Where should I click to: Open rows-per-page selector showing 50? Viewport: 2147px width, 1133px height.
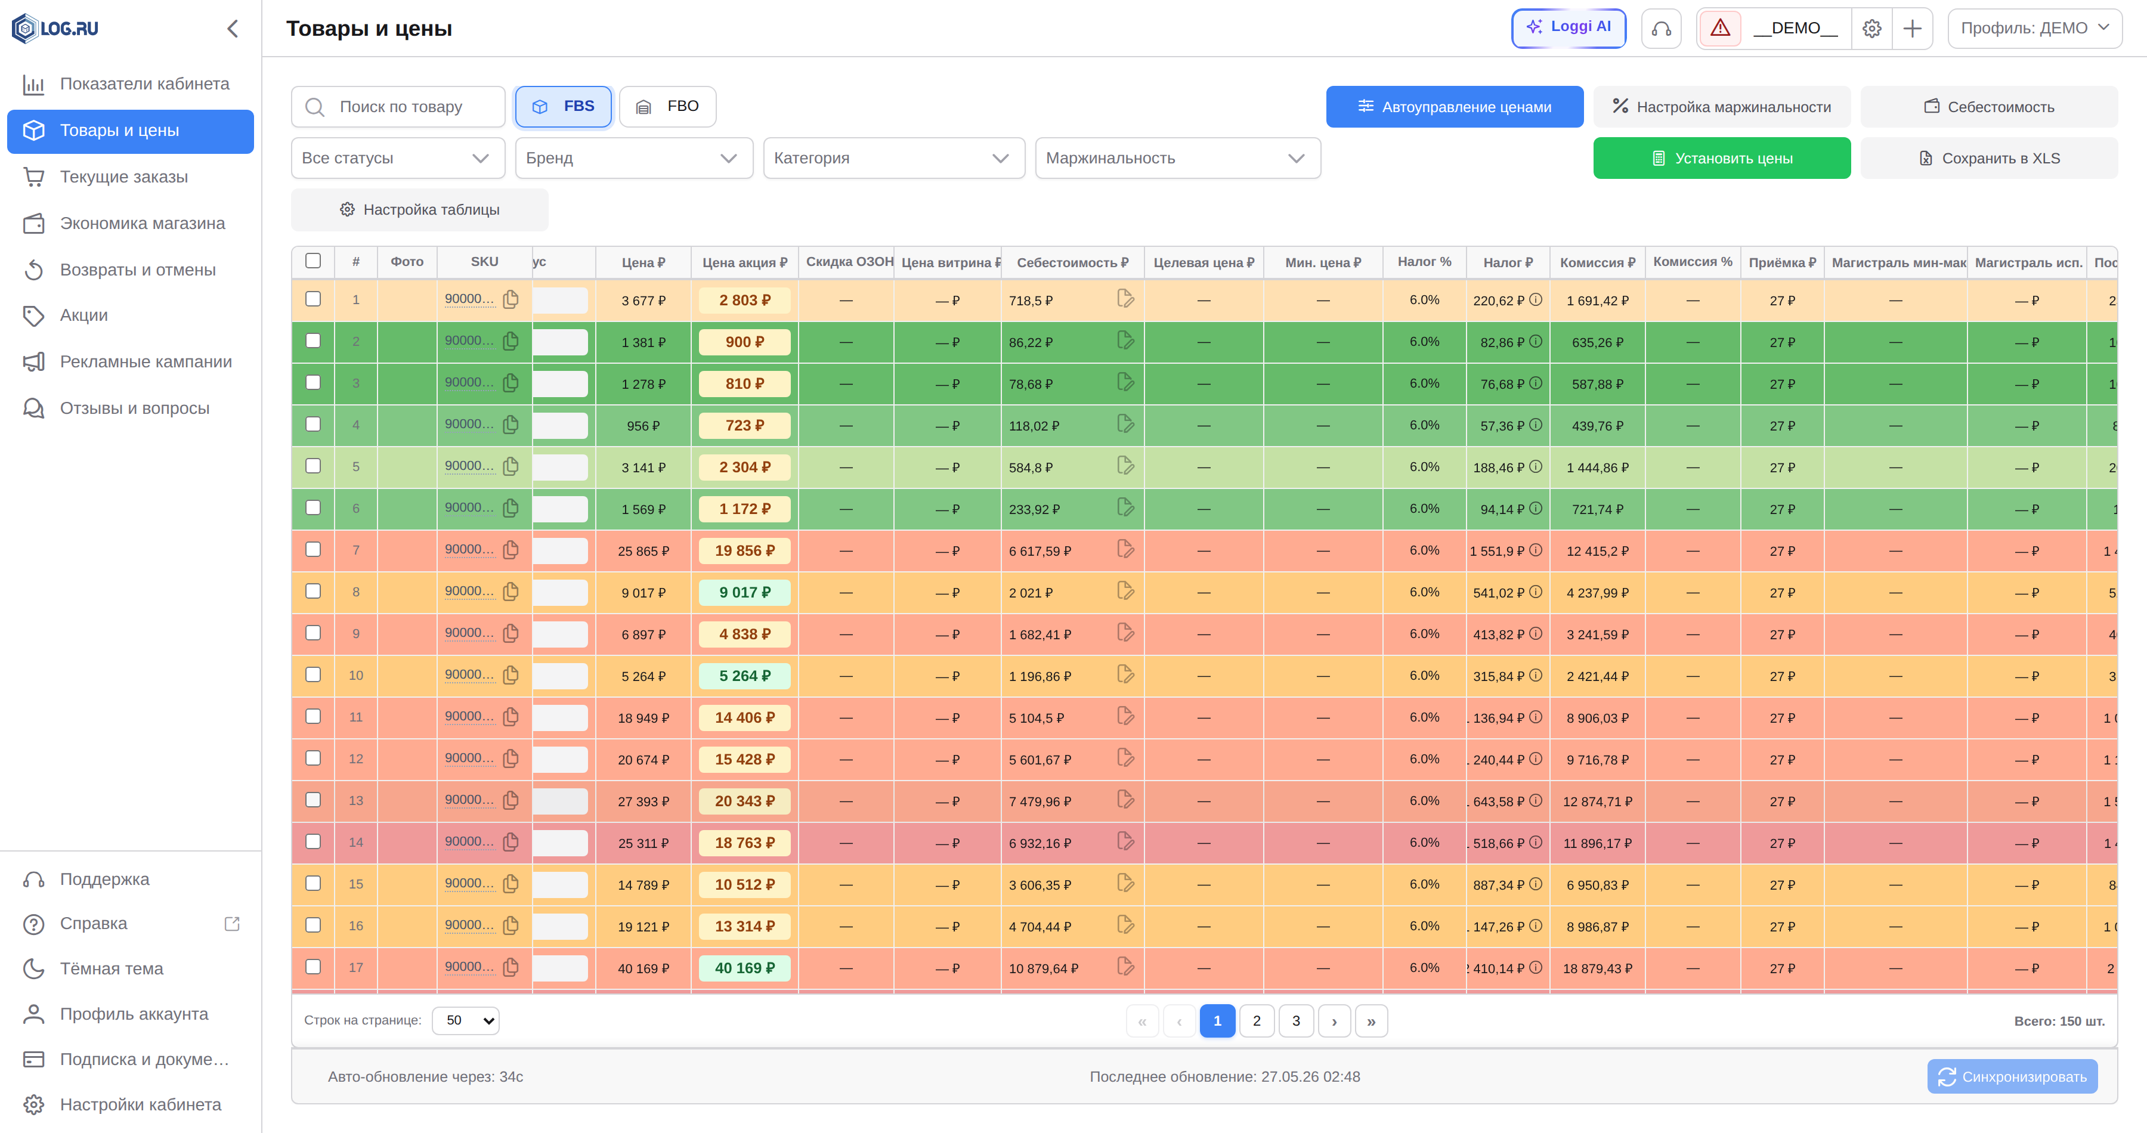point(466,1020)
